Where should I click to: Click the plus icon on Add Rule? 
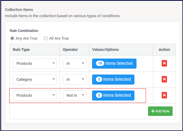pos(153,111)
